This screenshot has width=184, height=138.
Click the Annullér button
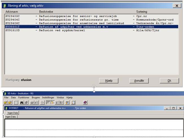139,81
